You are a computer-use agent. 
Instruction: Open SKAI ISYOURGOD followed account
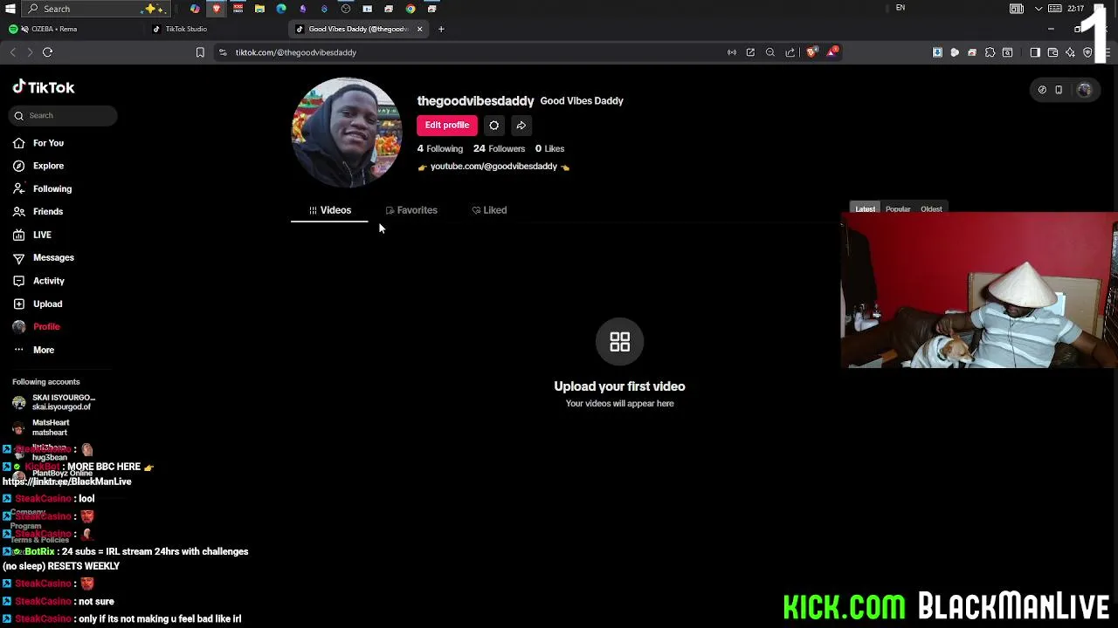(54, 402)
